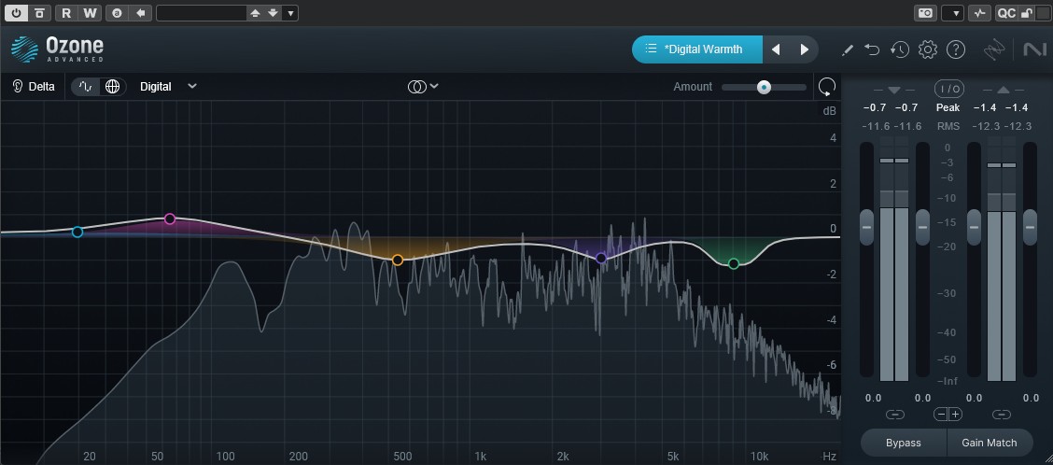
Task: Click the host preset name field
Action: click(202, 13)
